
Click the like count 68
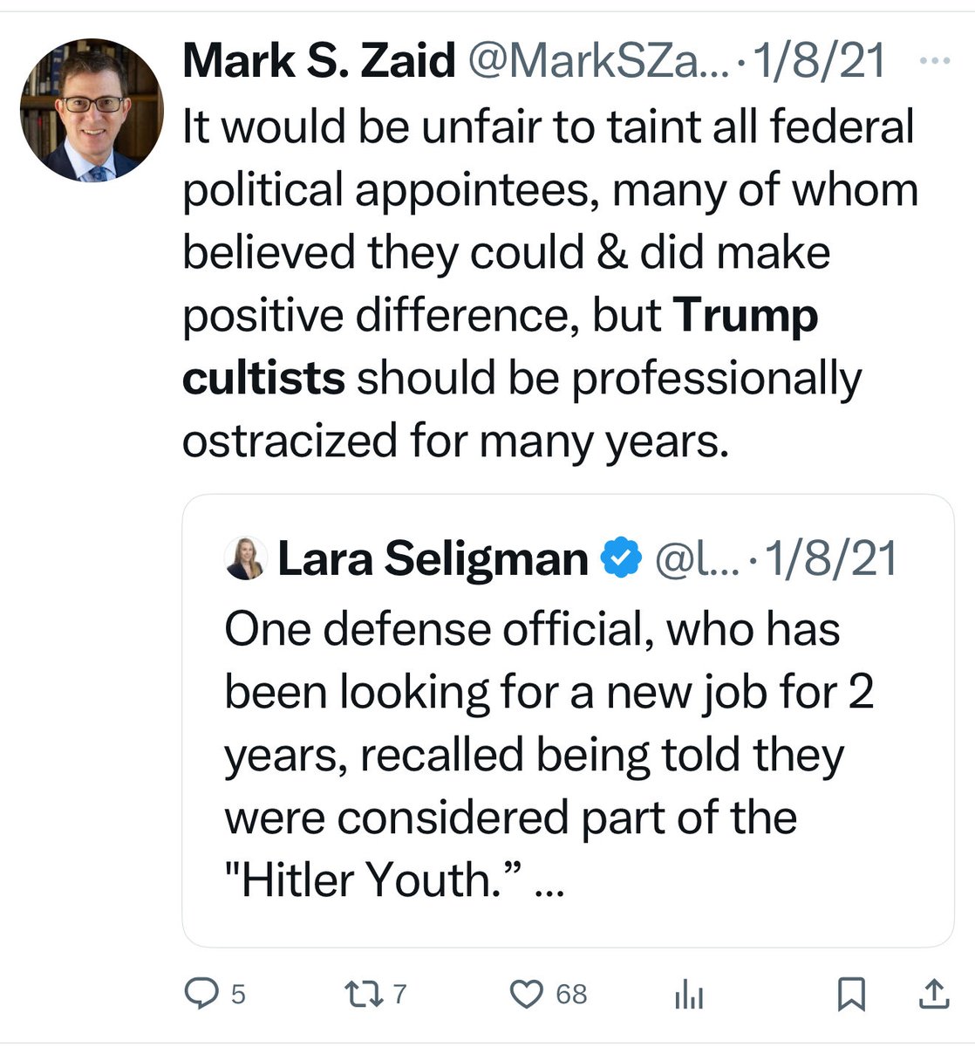point(571,995)
